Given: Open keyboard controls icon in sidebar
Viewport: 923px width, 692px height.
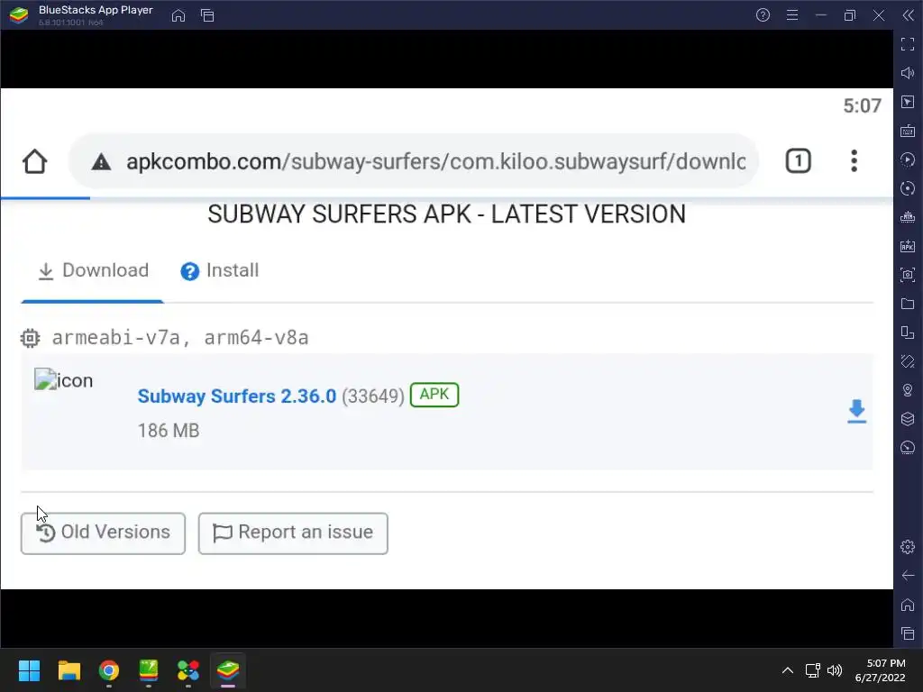Looking at the screenshot, I should click(908, 131).
